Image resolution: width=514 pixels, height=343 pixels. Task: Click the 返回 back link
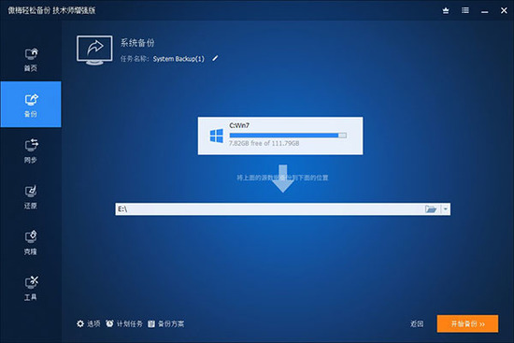click(417, 324)
